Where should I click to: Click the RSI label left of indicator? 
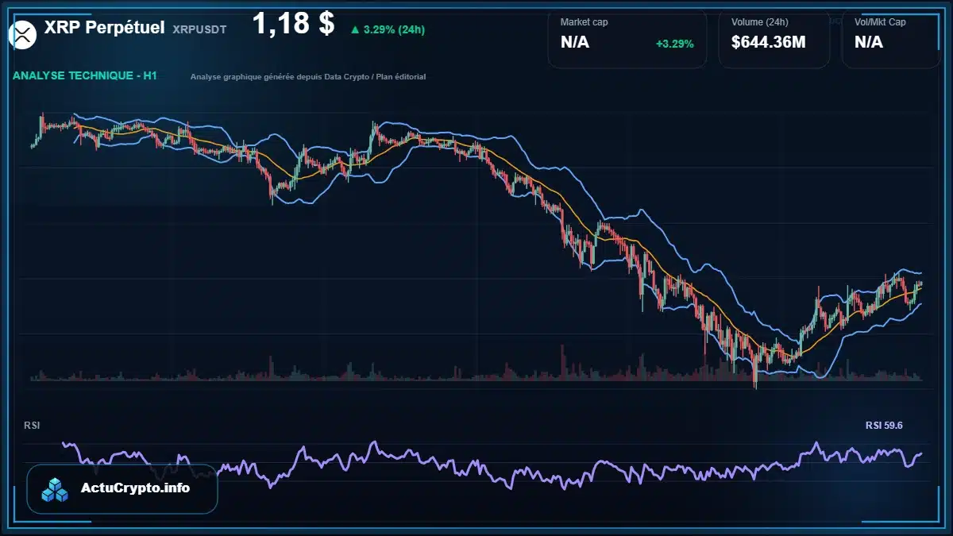click(32, 426)
